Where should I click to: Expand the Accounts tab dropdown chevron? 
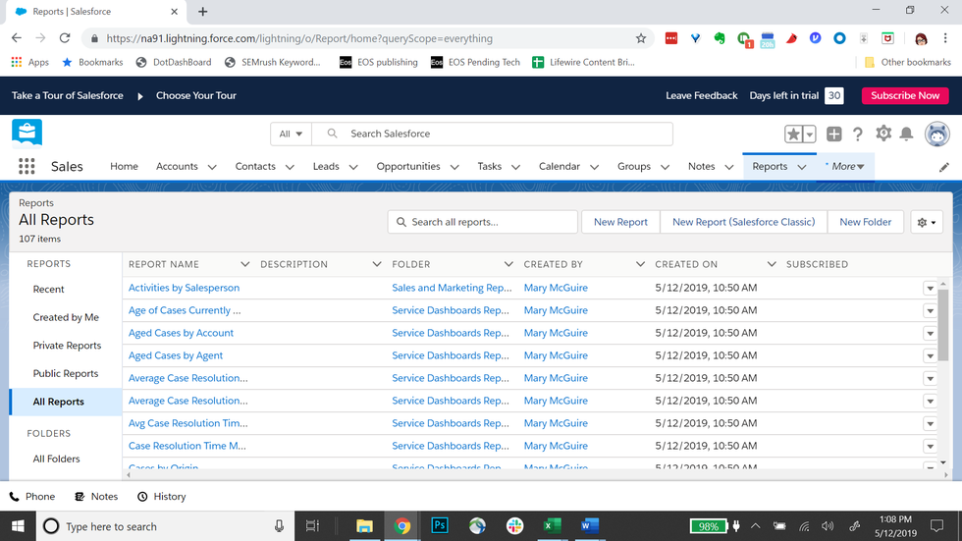click(x=211, y=167)
